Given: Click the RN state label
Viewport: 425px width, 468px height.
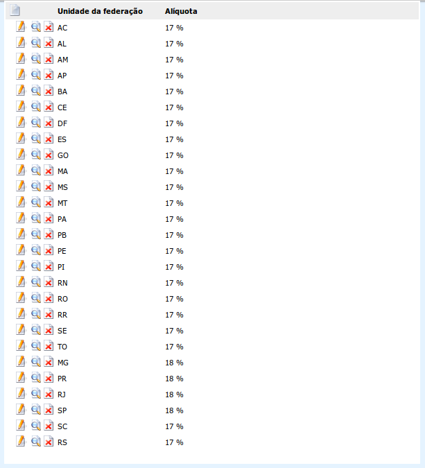Looking at the screenshot, I should (x=62, y=283).
